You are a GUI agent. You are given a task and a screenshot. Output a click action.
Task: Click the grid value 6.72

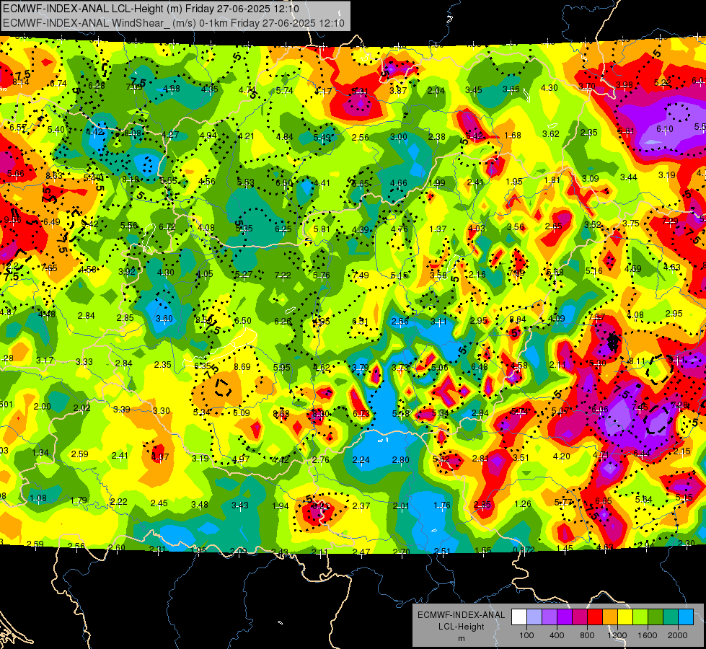167,227
